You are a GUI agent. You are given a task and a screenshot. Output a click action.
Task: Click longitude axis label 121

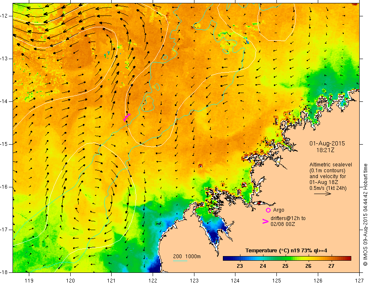112,280
